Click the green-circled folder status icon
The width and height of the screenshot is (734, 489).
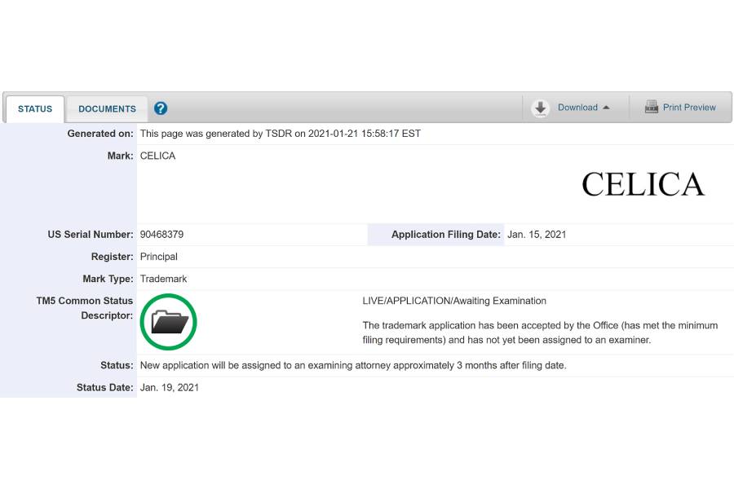pos(169,322)
